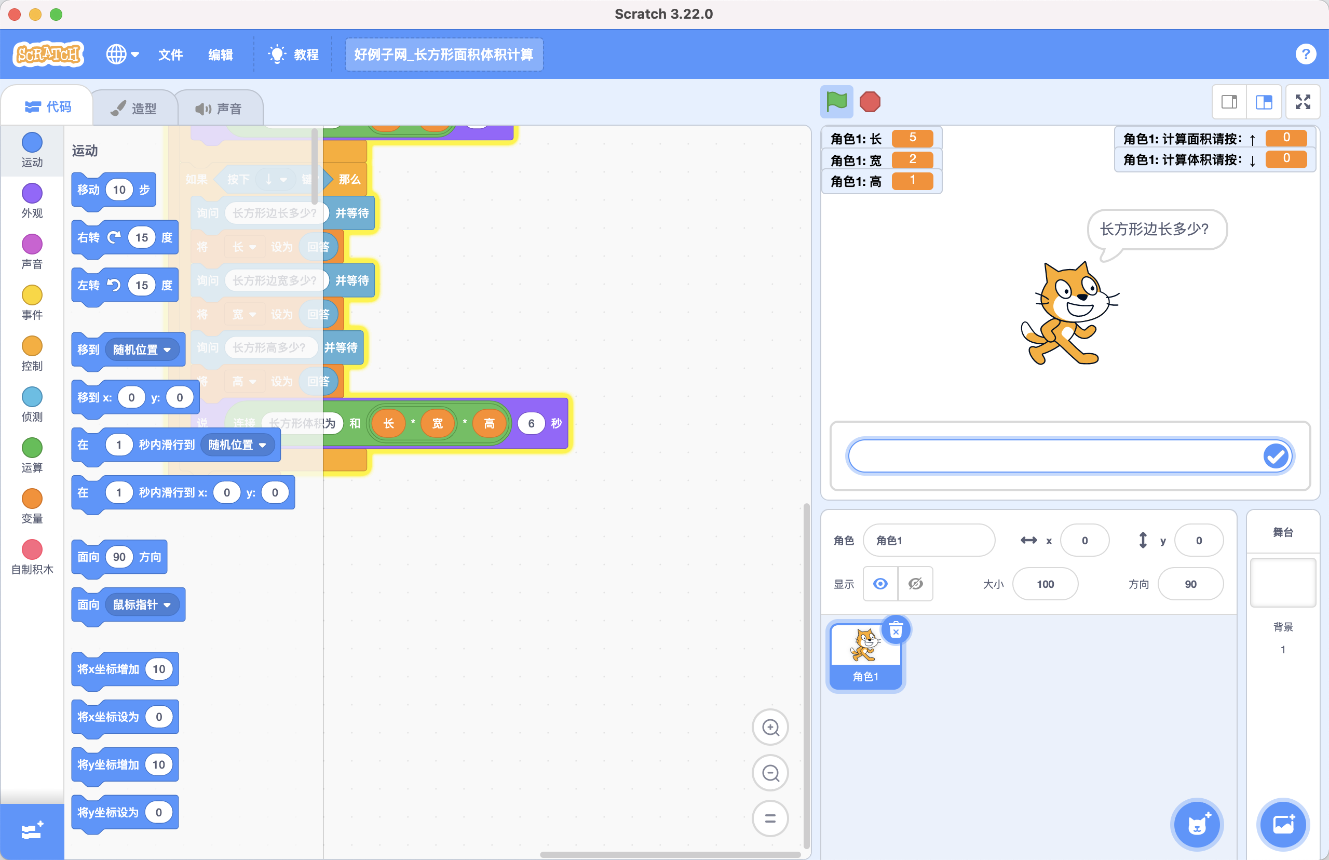
Task: Click the 右转 15 度 block
Action: point(125,239)
